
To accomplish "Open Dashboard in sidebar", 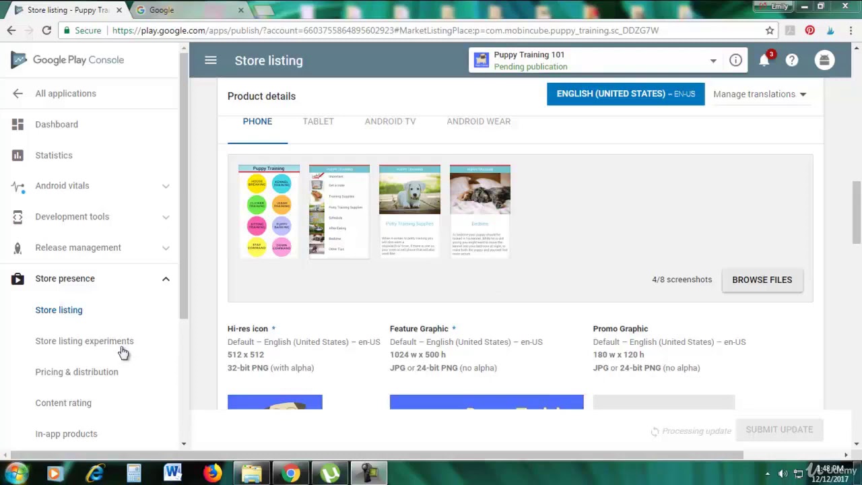I will tap(57, 125).
